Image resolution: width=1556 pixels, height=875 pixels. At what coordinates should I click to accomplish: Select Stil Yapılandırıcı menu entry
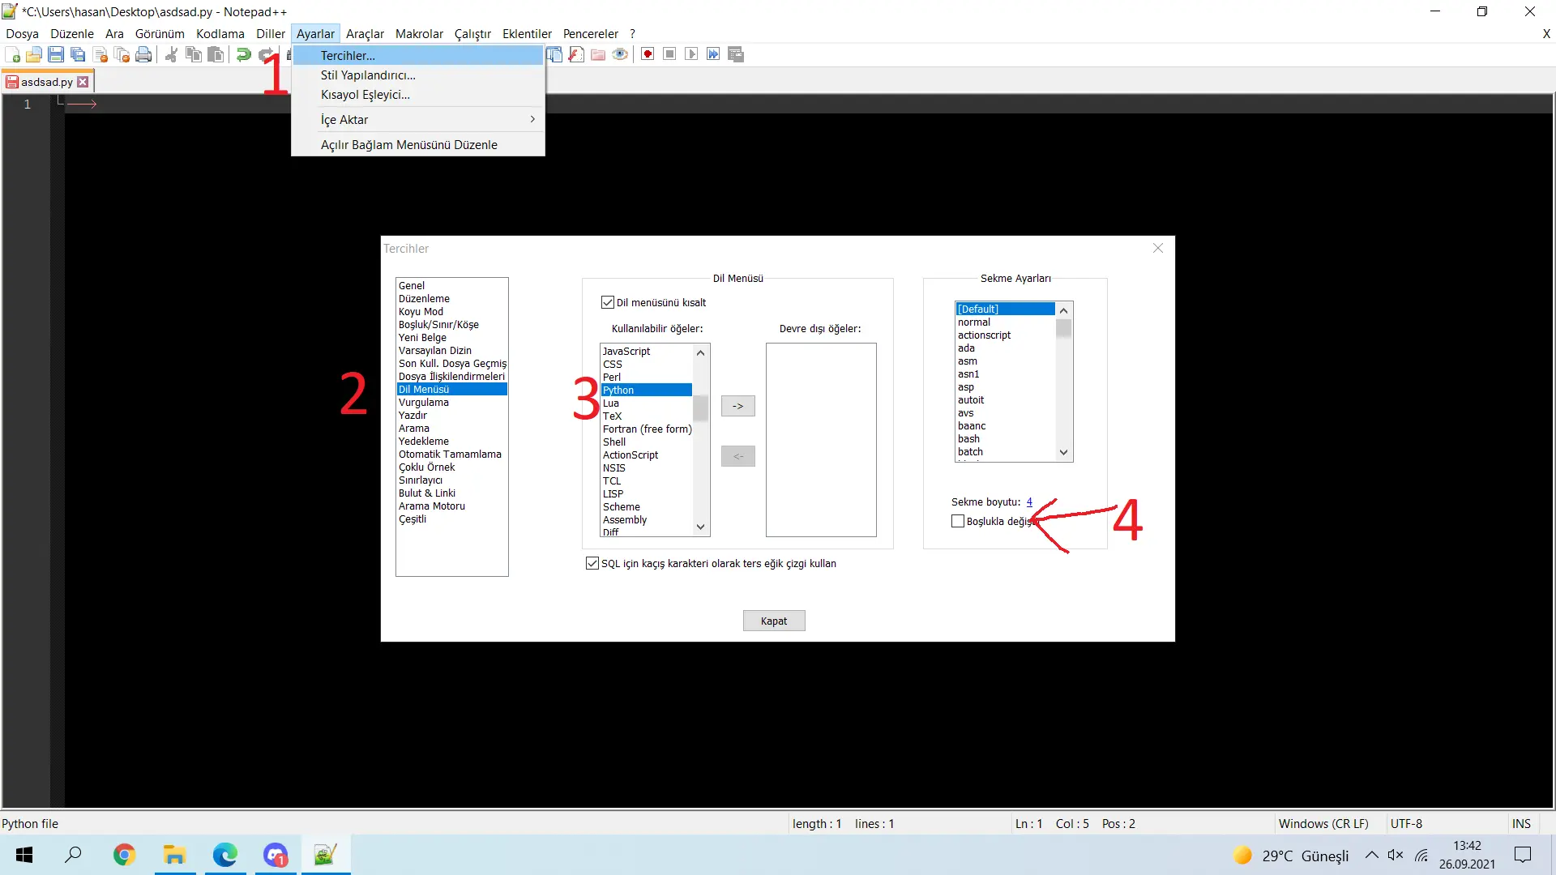click(x=368, y=75)
